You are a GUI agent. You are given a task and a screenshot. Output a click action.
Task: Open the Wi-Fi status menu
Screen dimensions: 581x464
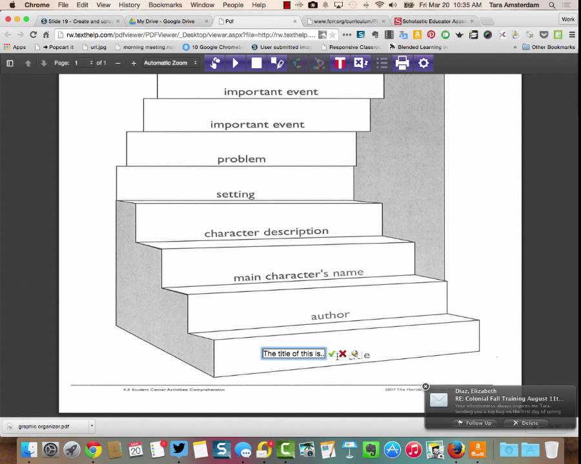[379, 5]
